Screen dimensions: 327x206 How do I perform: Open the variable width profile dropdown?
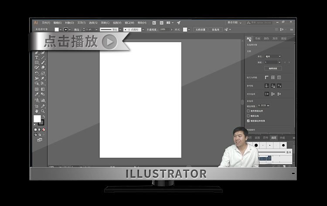[x=120, y=30]
